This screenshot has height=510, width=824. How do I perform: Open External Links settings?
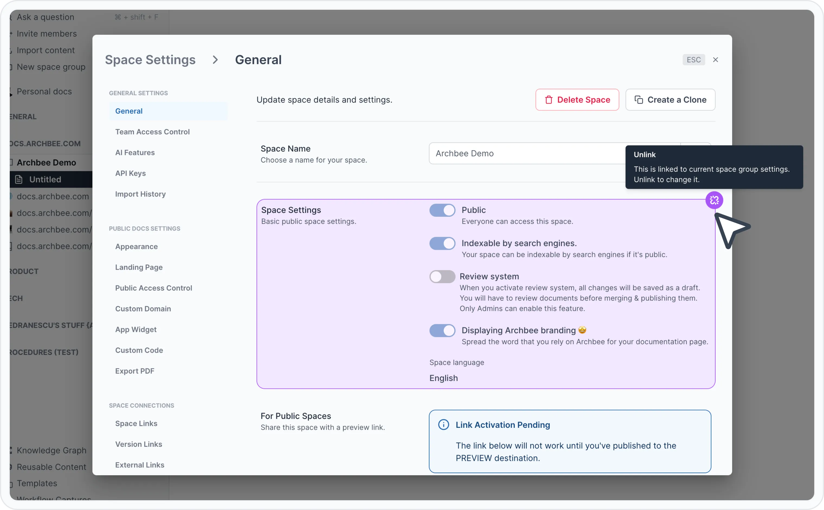(x=140, y=465)
